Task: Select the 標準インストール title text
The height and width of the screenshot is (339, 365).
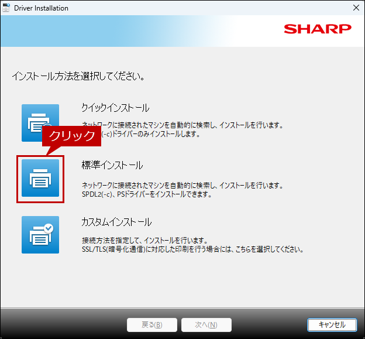Action: coord(112,166)
